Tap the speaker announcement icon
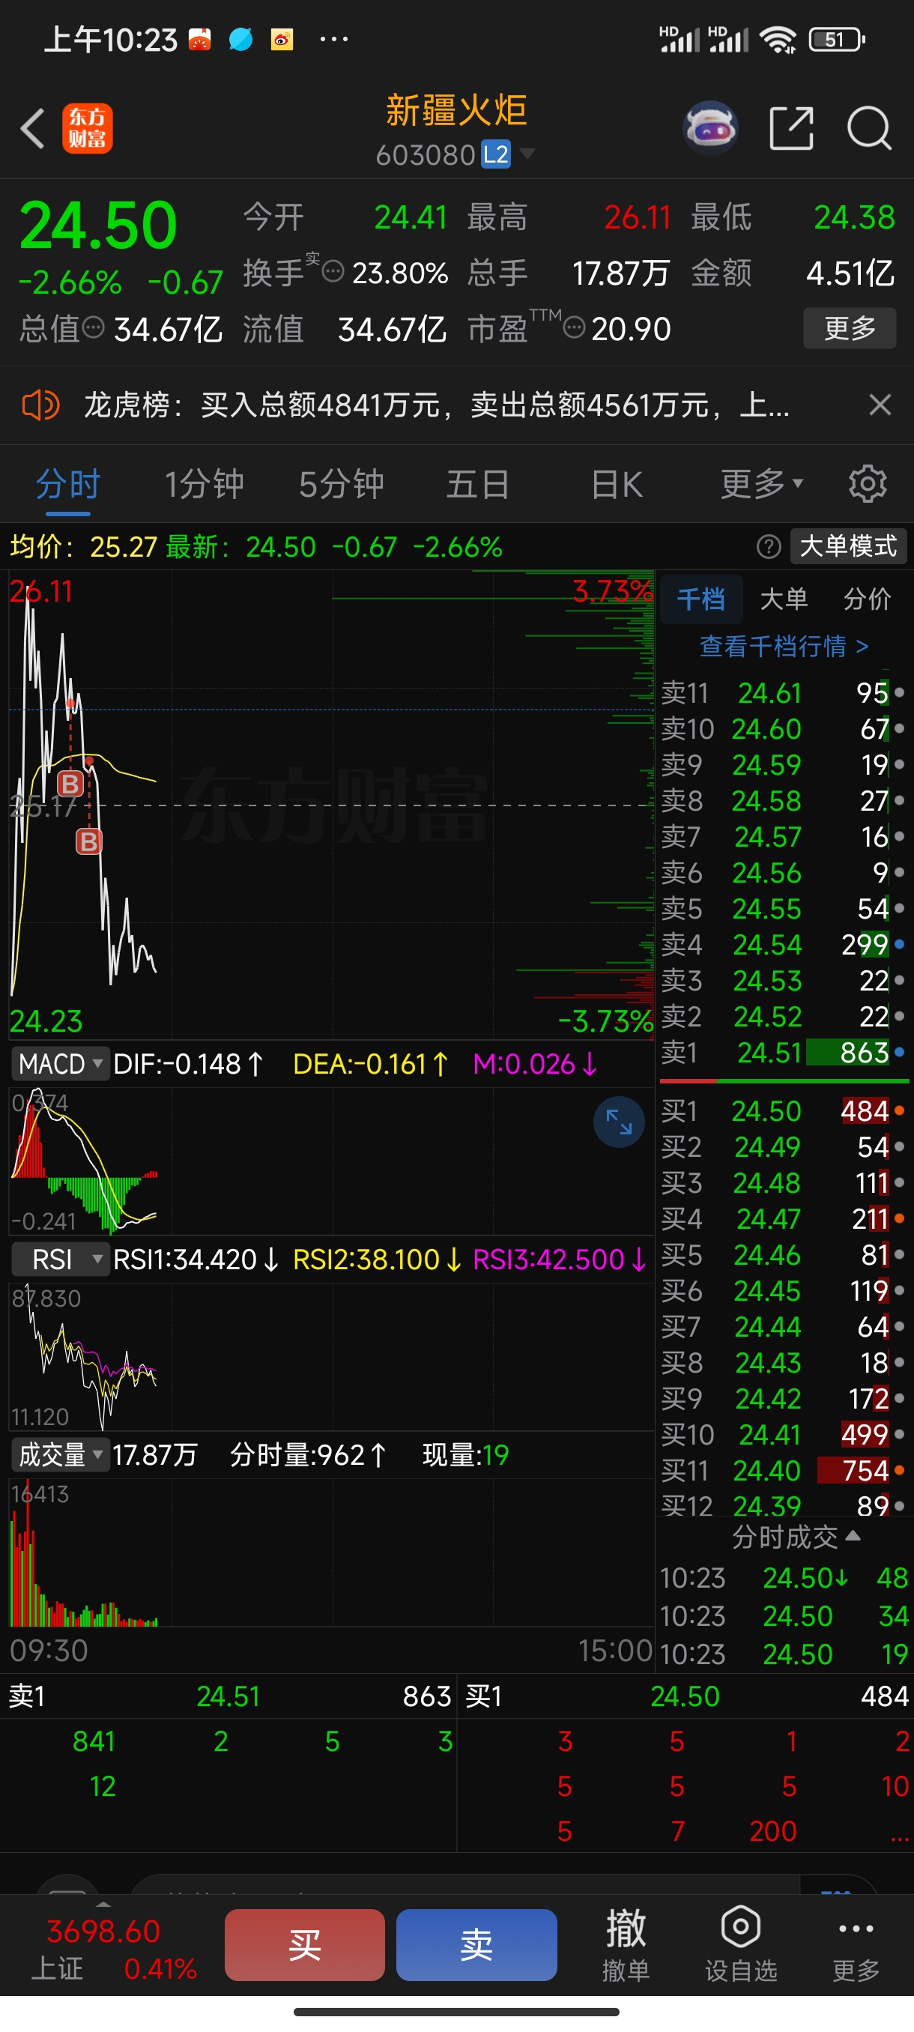This screenshot has height=2032, width=914. click(40, 405)
